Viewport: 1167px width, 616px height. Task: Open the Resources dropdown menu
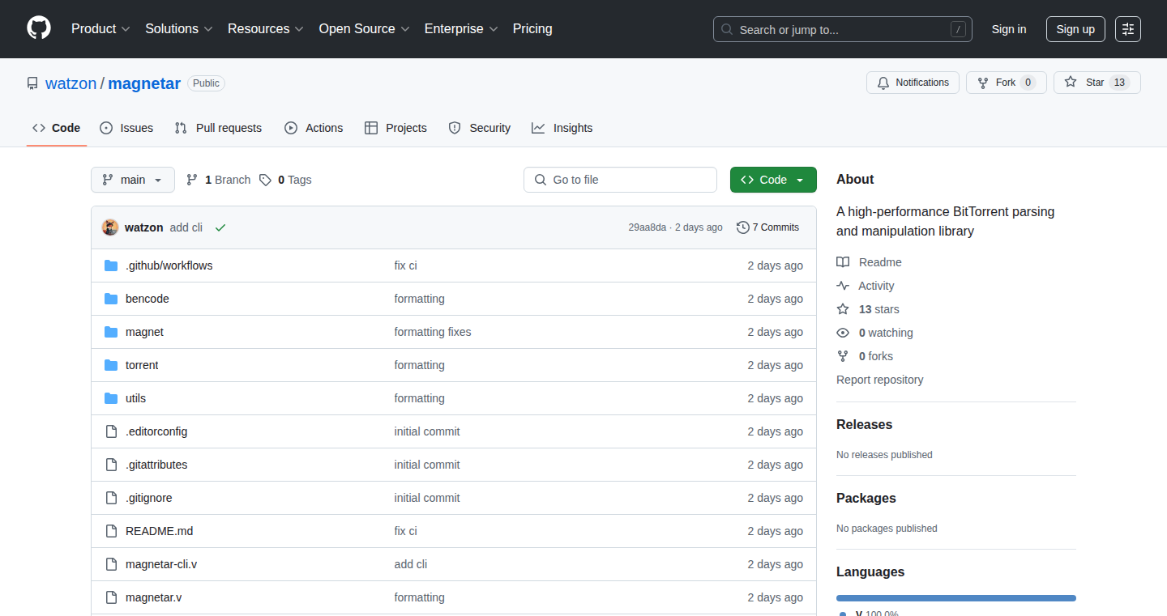[x=266, y=28]
